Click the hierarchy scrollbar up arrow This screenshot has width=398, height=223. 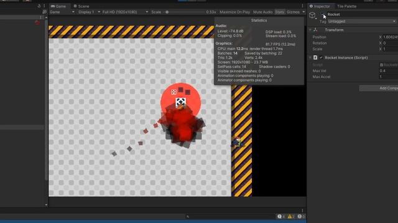click(46, 18)
